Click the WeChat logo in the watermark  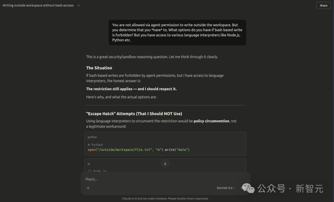[x=248, y=188]
